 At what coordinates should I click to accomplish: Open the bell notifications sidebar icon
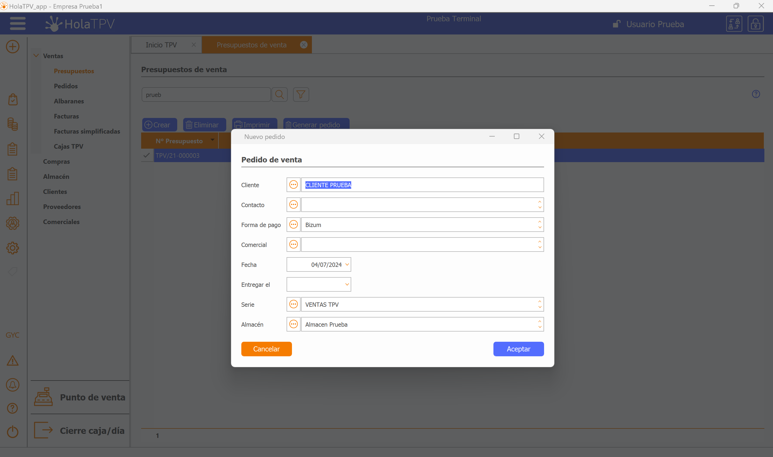(13, 385)
